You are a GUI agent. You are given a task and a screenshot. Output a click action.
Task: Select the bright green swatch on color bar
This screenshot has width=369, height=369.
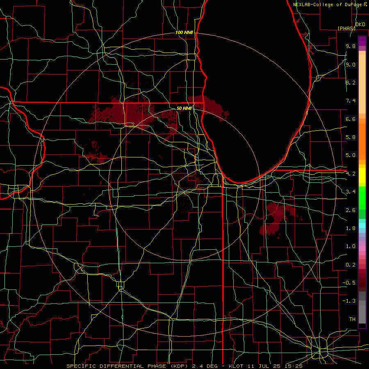pyautogui.click(x=362, y=198)
